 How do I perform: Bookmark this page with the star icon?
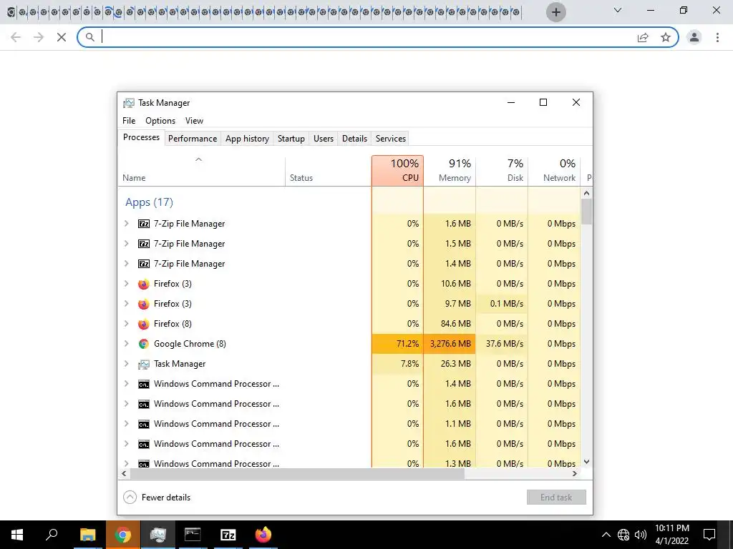666,37
